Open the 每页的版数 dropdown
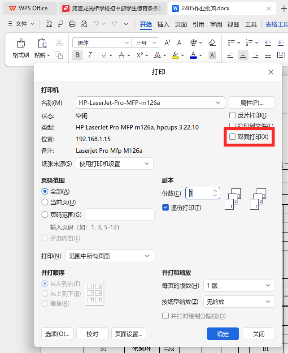Image resolution: width=288 pixels, height=353 pixels. click(239, 285)
